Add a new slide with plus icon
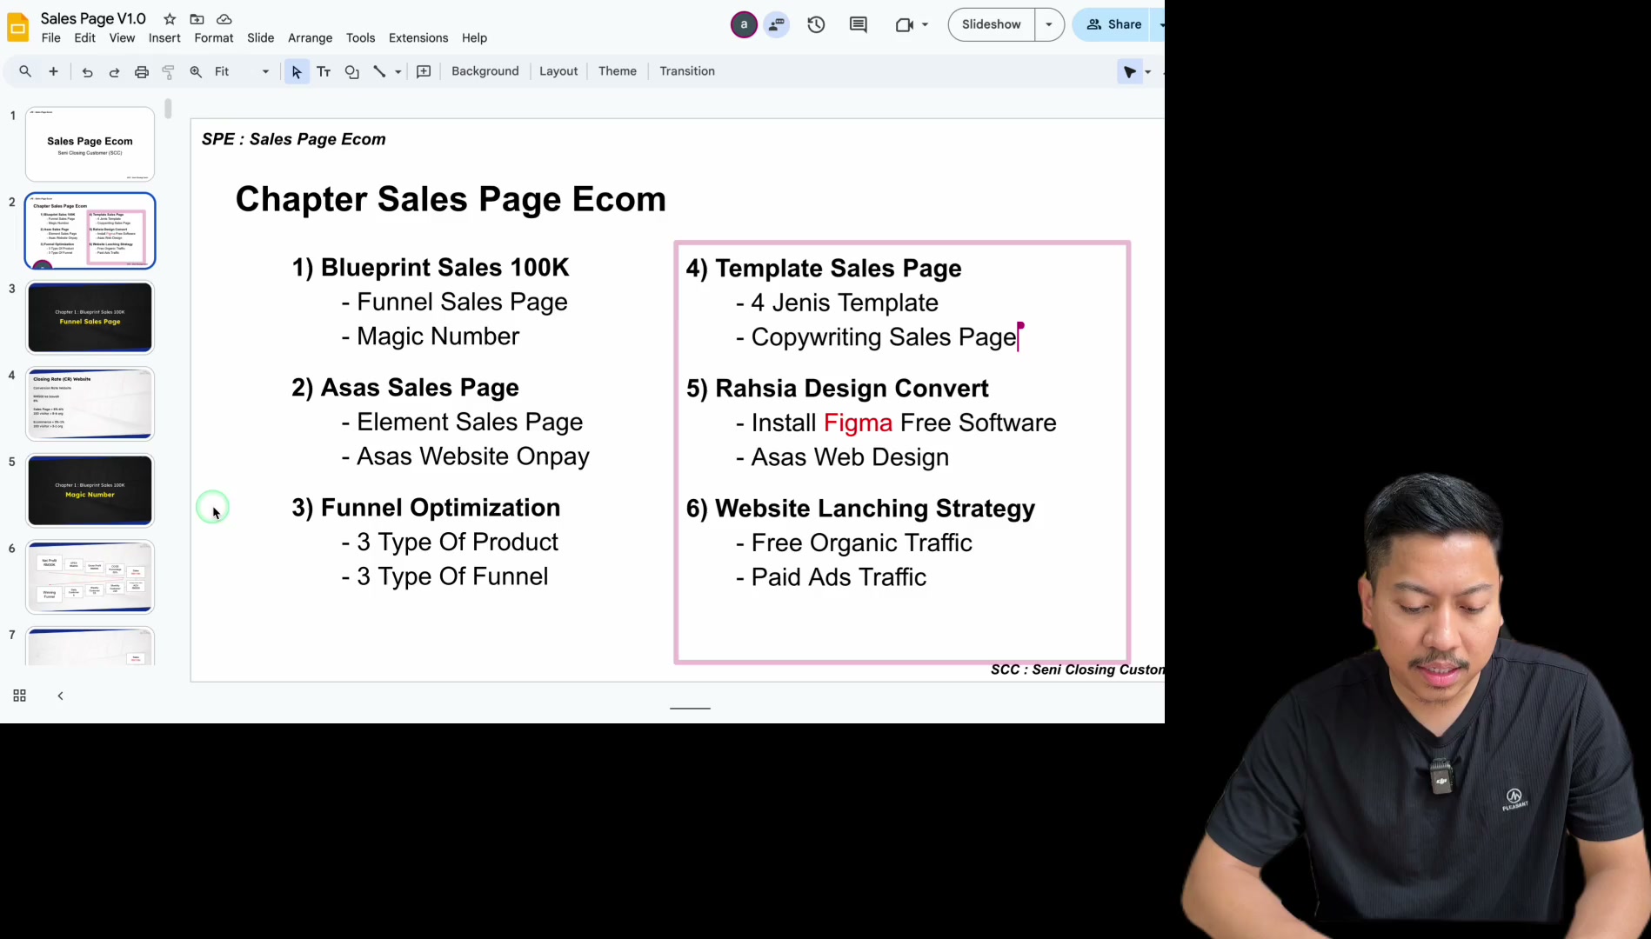 tap(53, 71)
